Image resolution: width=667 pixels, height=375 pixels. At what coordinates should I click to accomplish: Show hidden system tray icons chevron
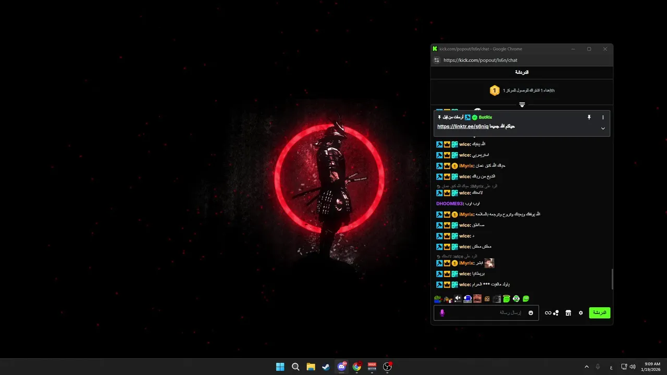click(x=586, y=367)
